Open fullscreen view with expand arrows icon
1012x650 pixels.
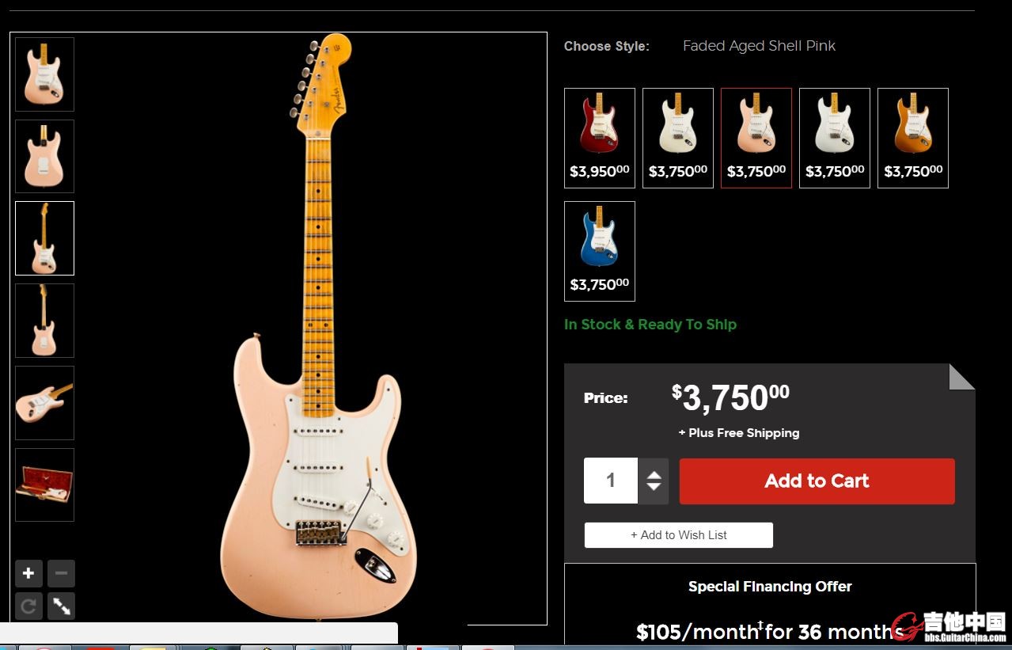(x=61, y=606)
